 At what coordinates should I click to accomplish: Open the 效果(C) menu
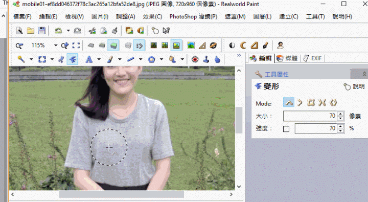[152, 17]
